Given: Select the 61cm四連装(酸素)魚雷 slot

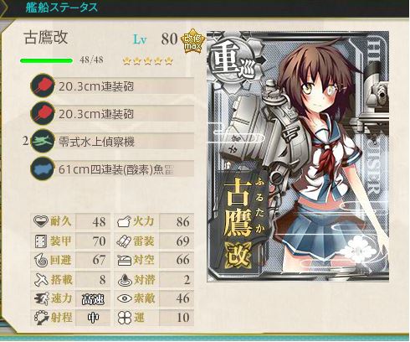Looking at the screenshot, I should point(112,169).
